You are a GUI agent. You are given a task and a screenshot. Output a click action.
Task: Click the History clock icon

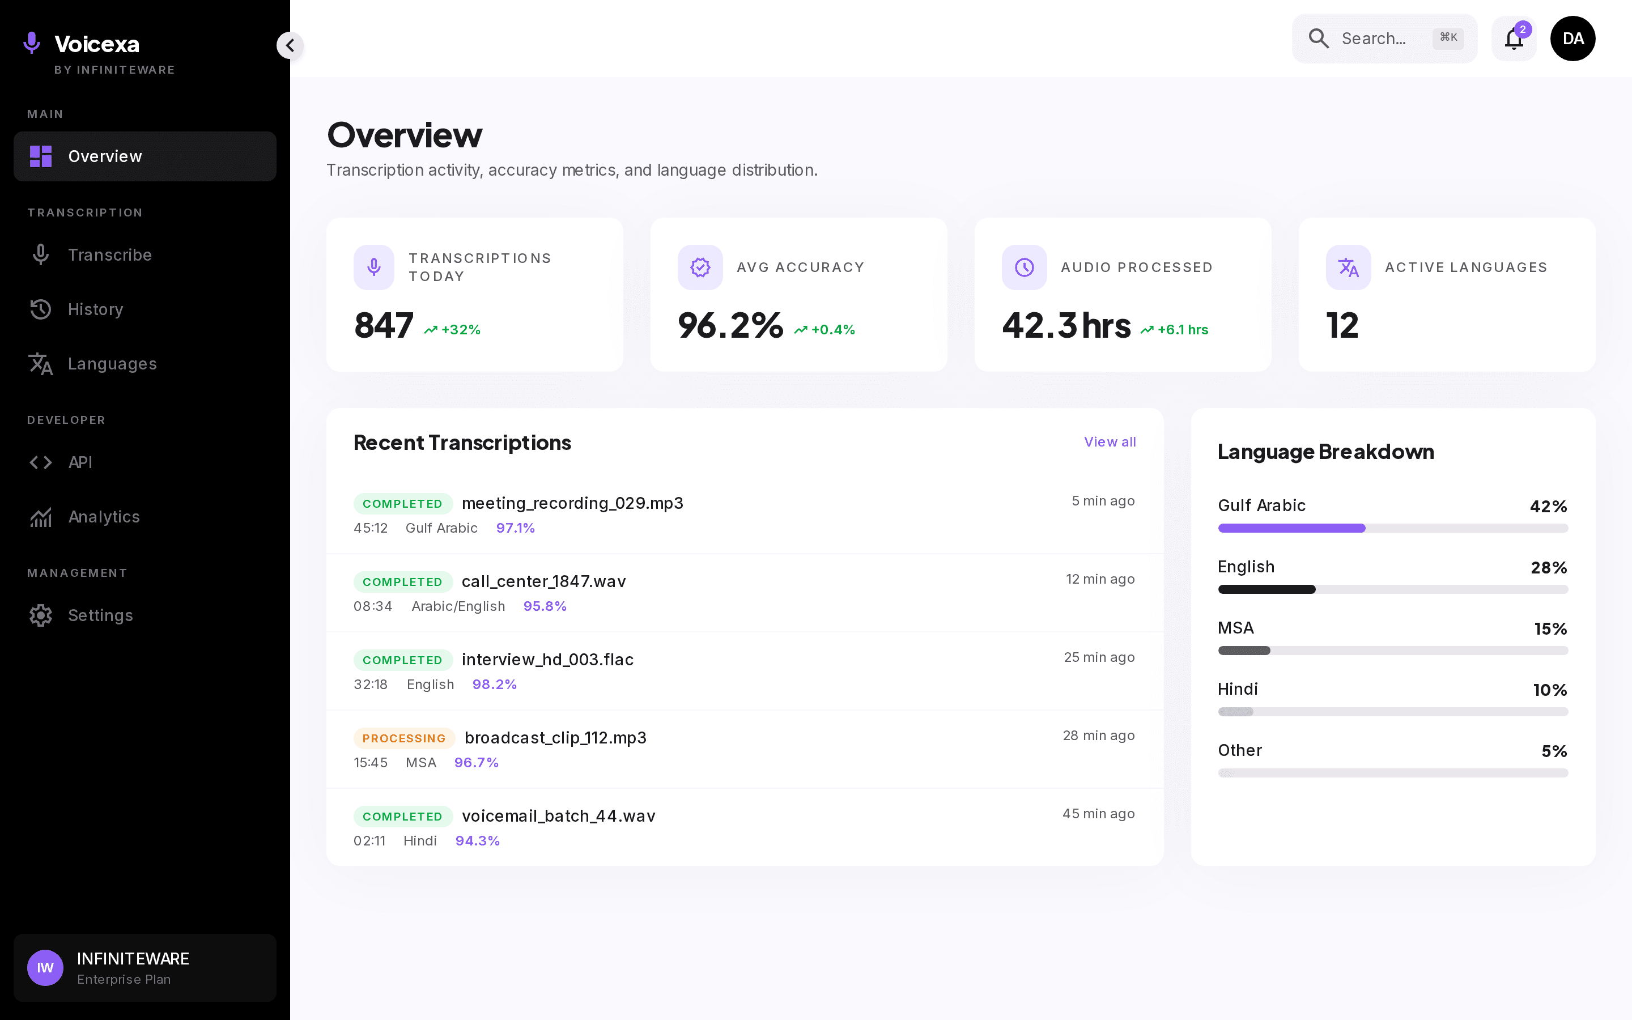click(40, 309)
